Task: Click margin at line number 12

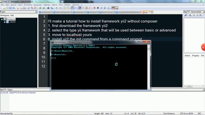Action: pyautogui.click(x=43, y=66)
